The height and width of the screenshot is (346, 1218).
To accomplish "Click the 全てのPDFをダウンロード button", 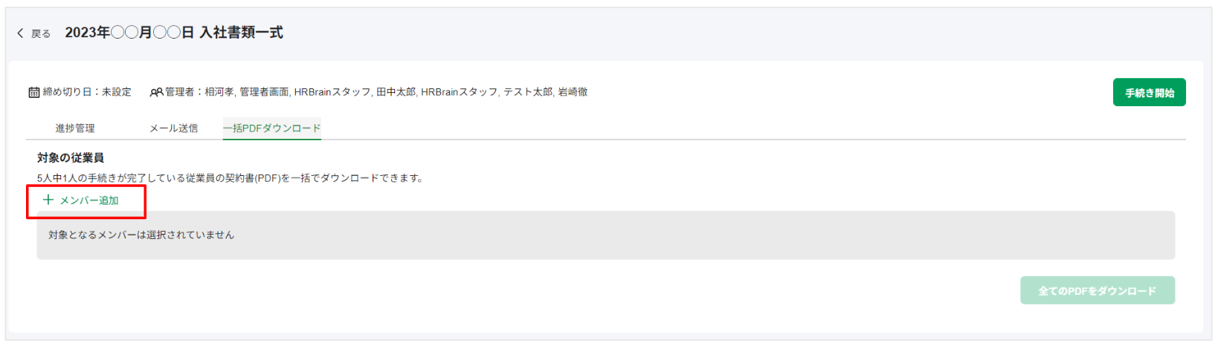I will pos(1098,290).
